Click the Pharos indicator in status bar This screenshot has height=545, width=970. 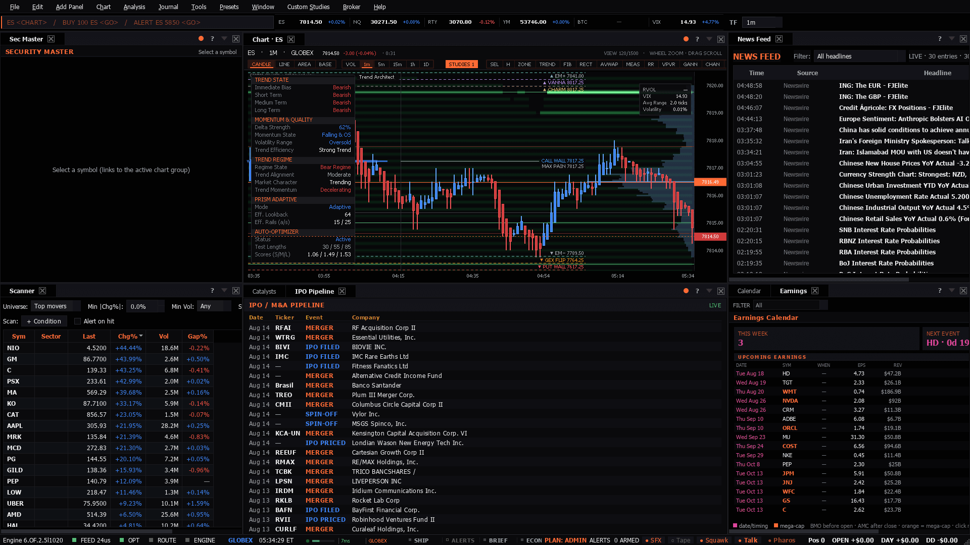(781, 540)
